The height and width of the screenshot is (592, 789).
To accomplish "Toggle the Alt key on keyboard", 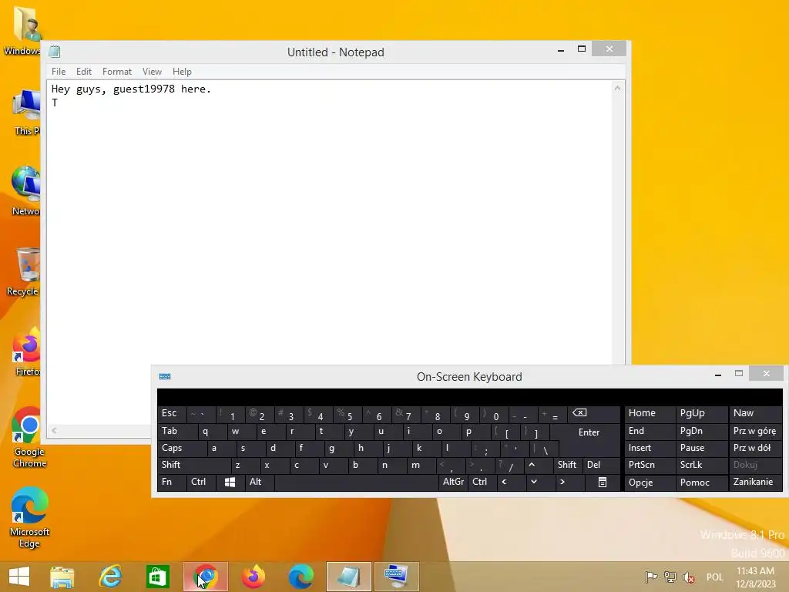I will point(258,483).
